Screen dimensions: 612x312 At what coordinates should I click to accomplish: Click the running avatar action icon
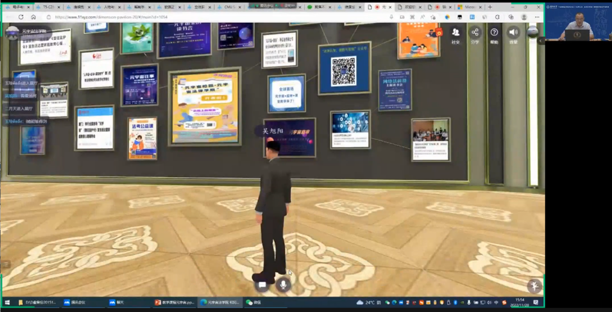click(x=534, y=285)
